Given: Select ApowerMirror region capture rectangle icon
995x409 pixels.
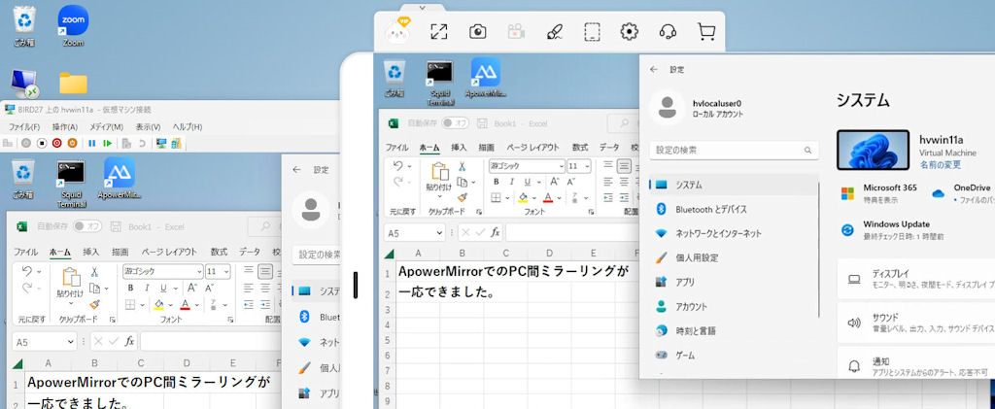Looking at the screenshot, I should click(592, 32).
